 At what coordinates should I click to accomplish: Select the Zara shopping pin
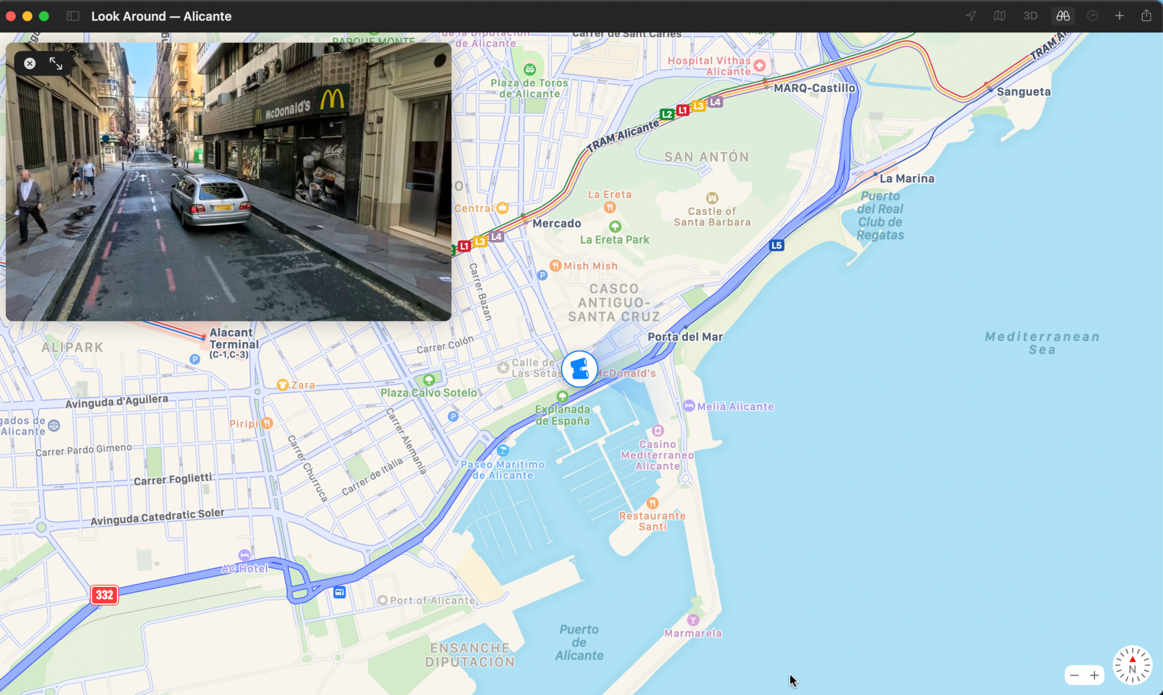click(x=283, y=385)
